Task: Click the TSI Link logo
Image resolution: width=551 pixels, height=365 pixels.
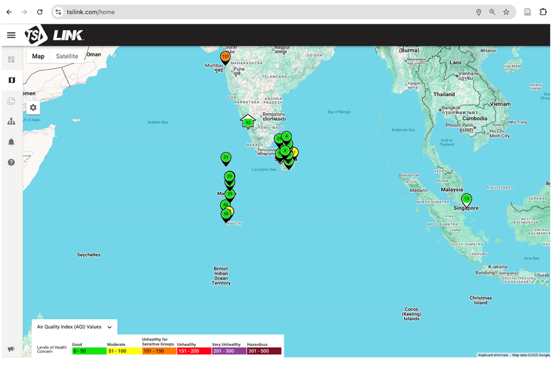Action: (x=54, y=35)
